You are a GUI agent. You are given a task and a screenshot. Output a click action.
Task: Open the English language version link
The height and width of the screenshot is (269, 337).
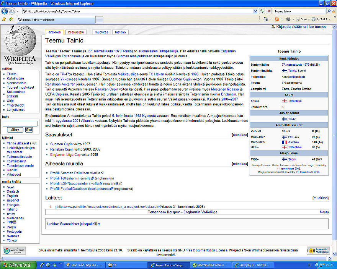point(12,196)
